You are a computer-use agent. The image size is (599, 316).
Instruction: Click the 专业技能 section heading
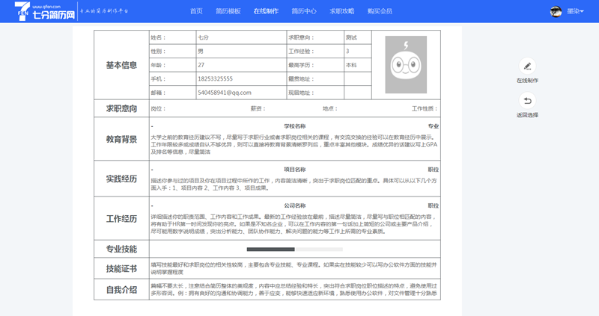click(x=121, y=250)
